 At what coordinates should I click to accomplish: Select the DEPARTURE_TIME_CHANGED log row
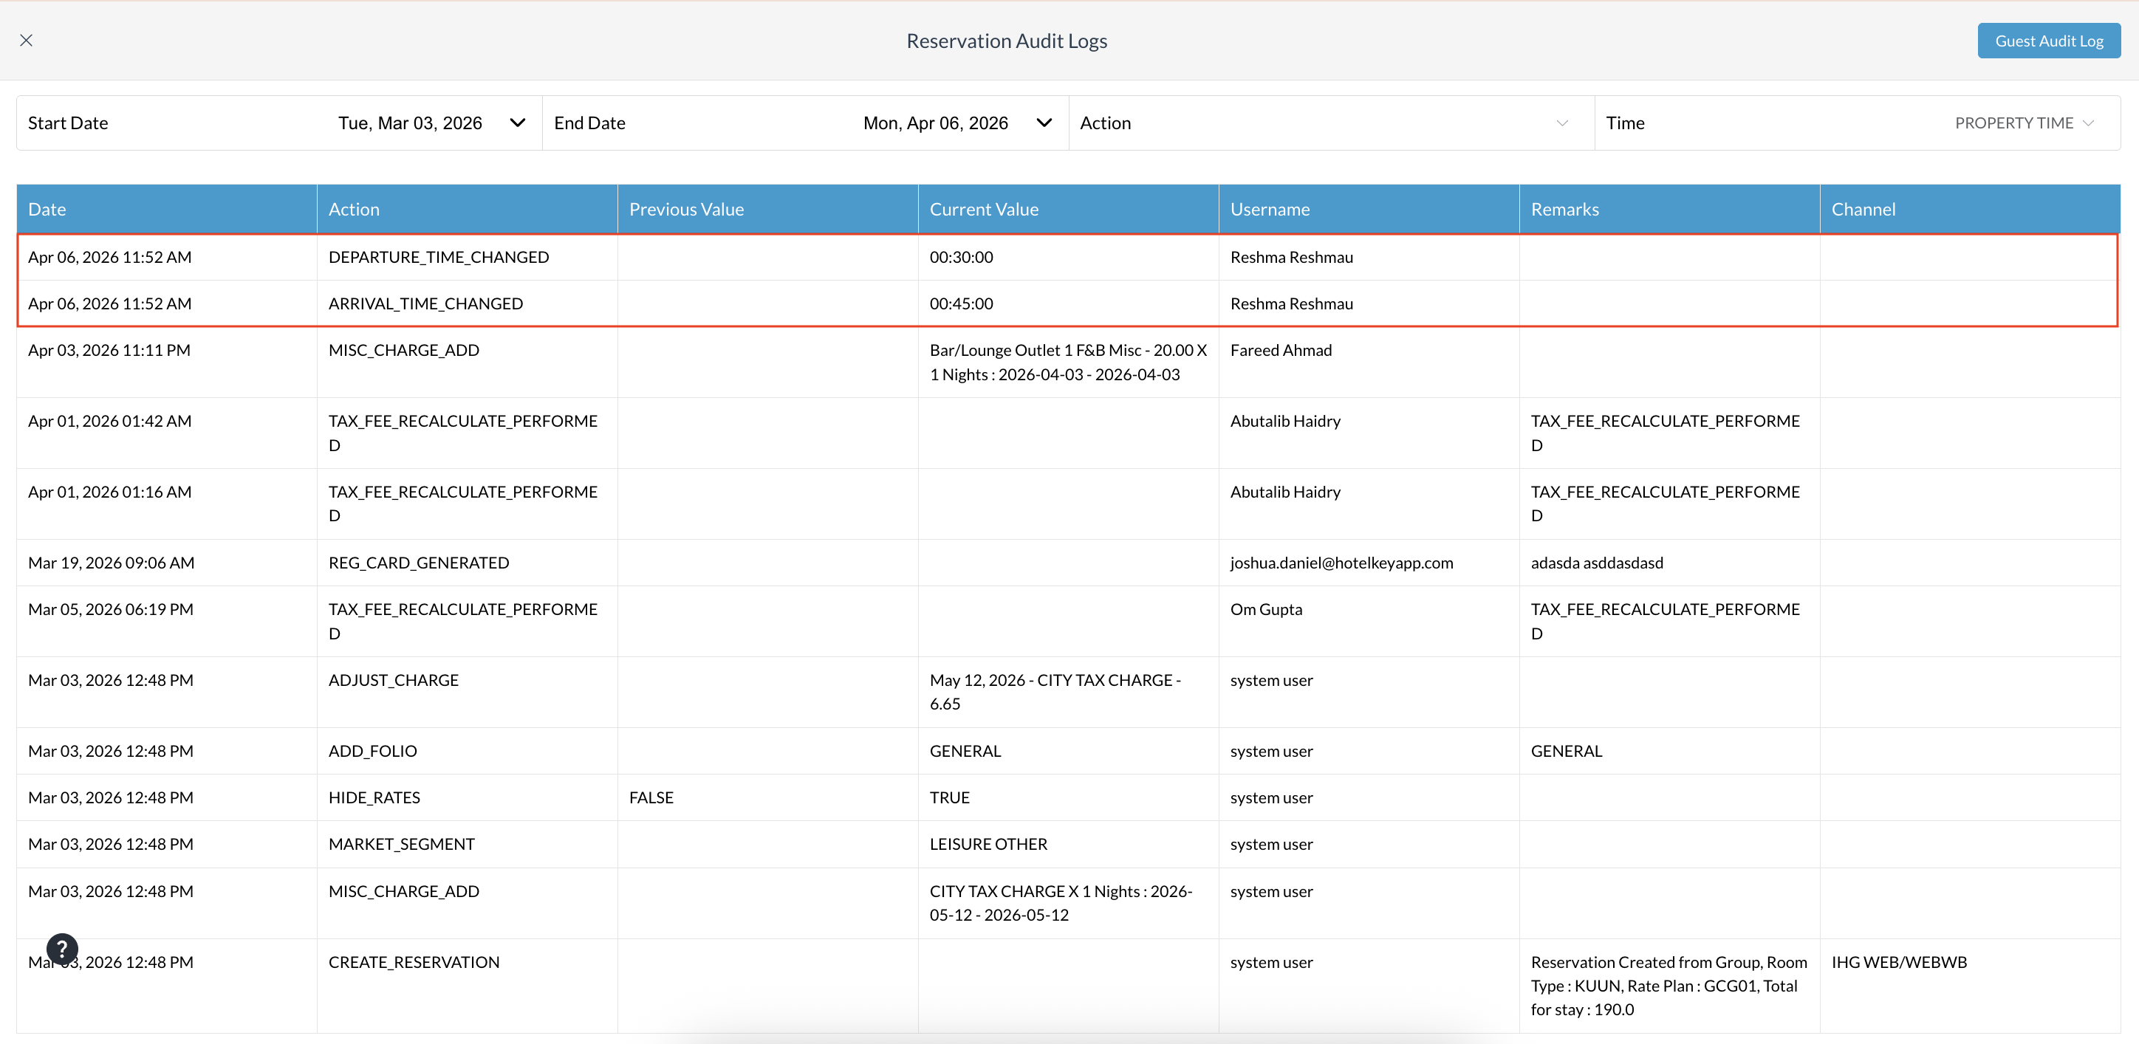(1068, 257)
